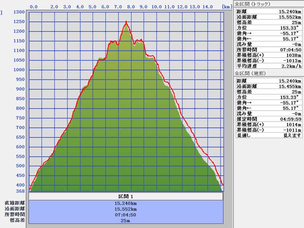The height and width of the screenshot is (228, 304).
Task: Select the 沈み量 row in the track panel
Action: tap(269, 44)
